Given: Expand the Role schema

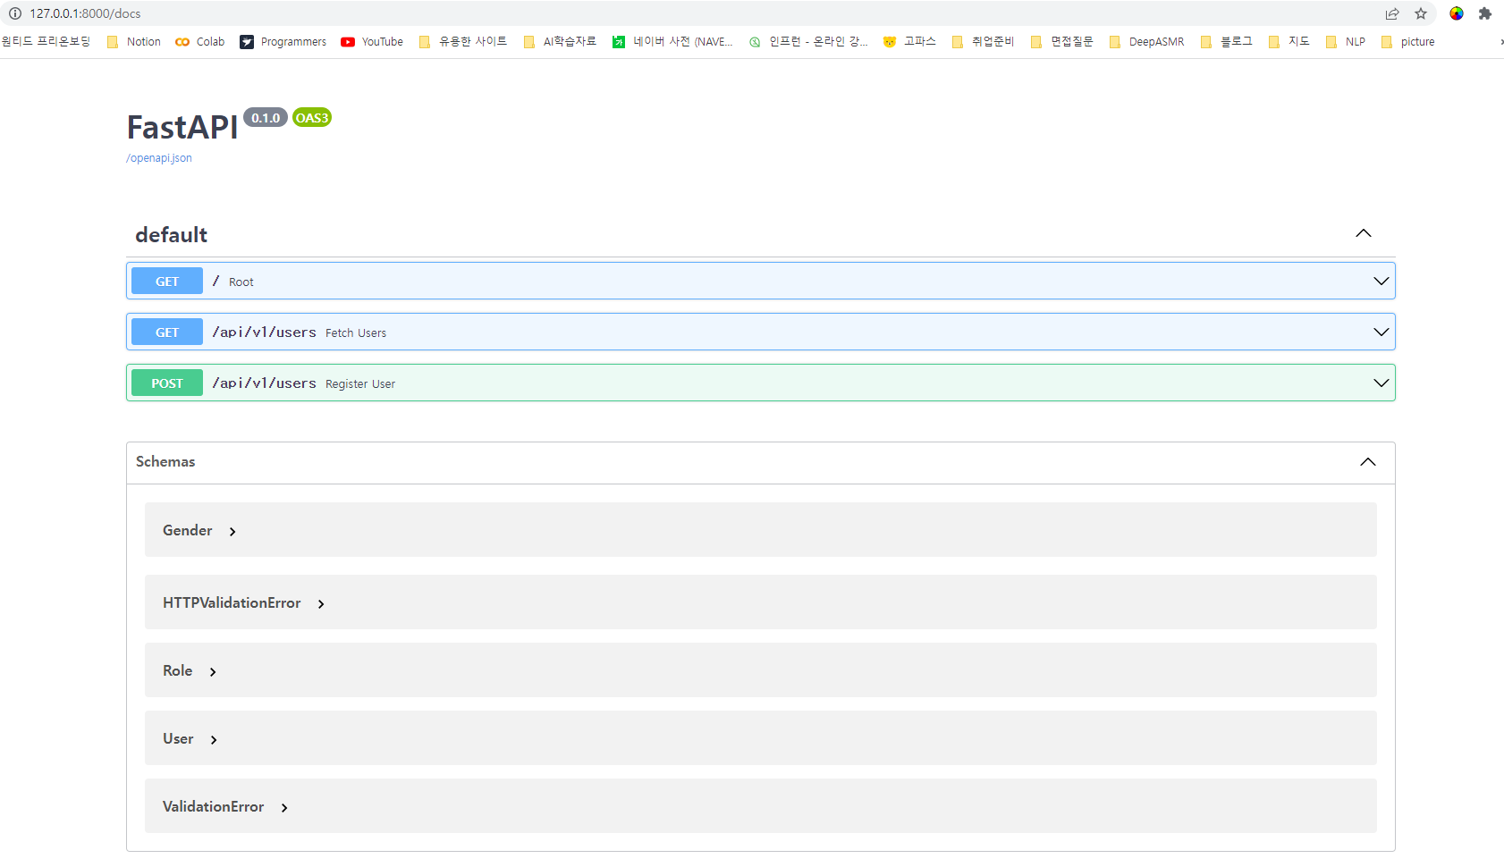Looking at the screenshot, I should pyautogui.click(x=761, y=670).
